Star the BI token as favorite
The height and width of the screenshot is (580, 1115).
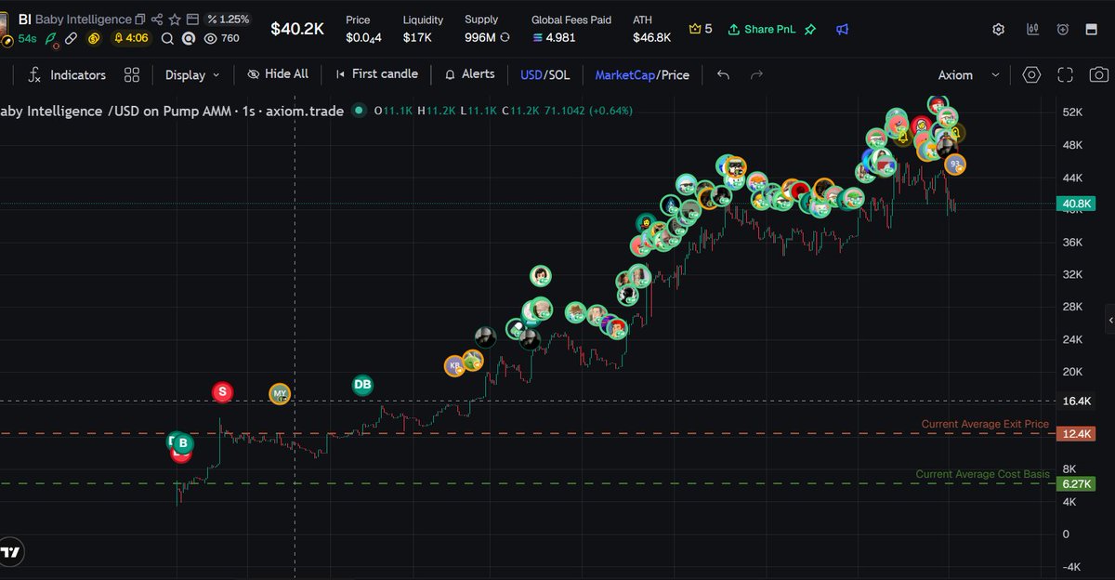[x=174, y=20]
